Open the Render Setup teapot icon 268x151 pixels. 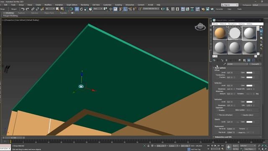[x=203, y=9]
